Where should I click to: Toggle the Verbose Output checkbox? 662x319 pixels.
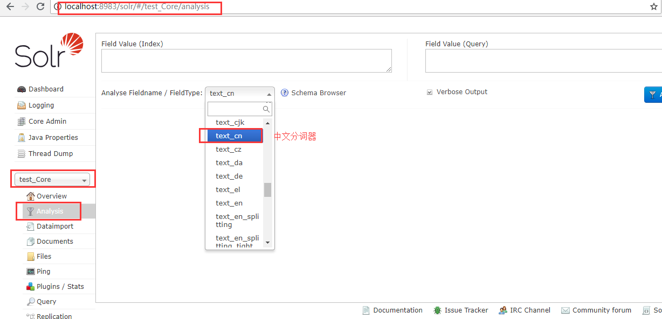pyautogui.click(x=430, y=93)
